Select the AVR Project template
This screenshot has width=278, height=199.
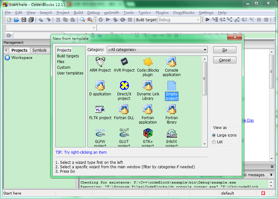point(124,65)
